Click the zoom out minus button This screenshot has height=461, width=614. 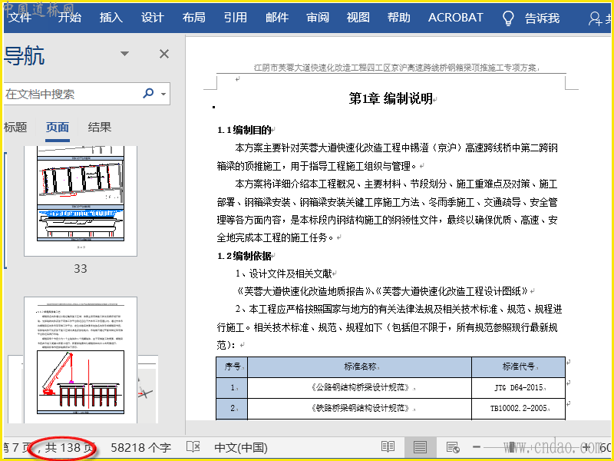coord(477,447)
